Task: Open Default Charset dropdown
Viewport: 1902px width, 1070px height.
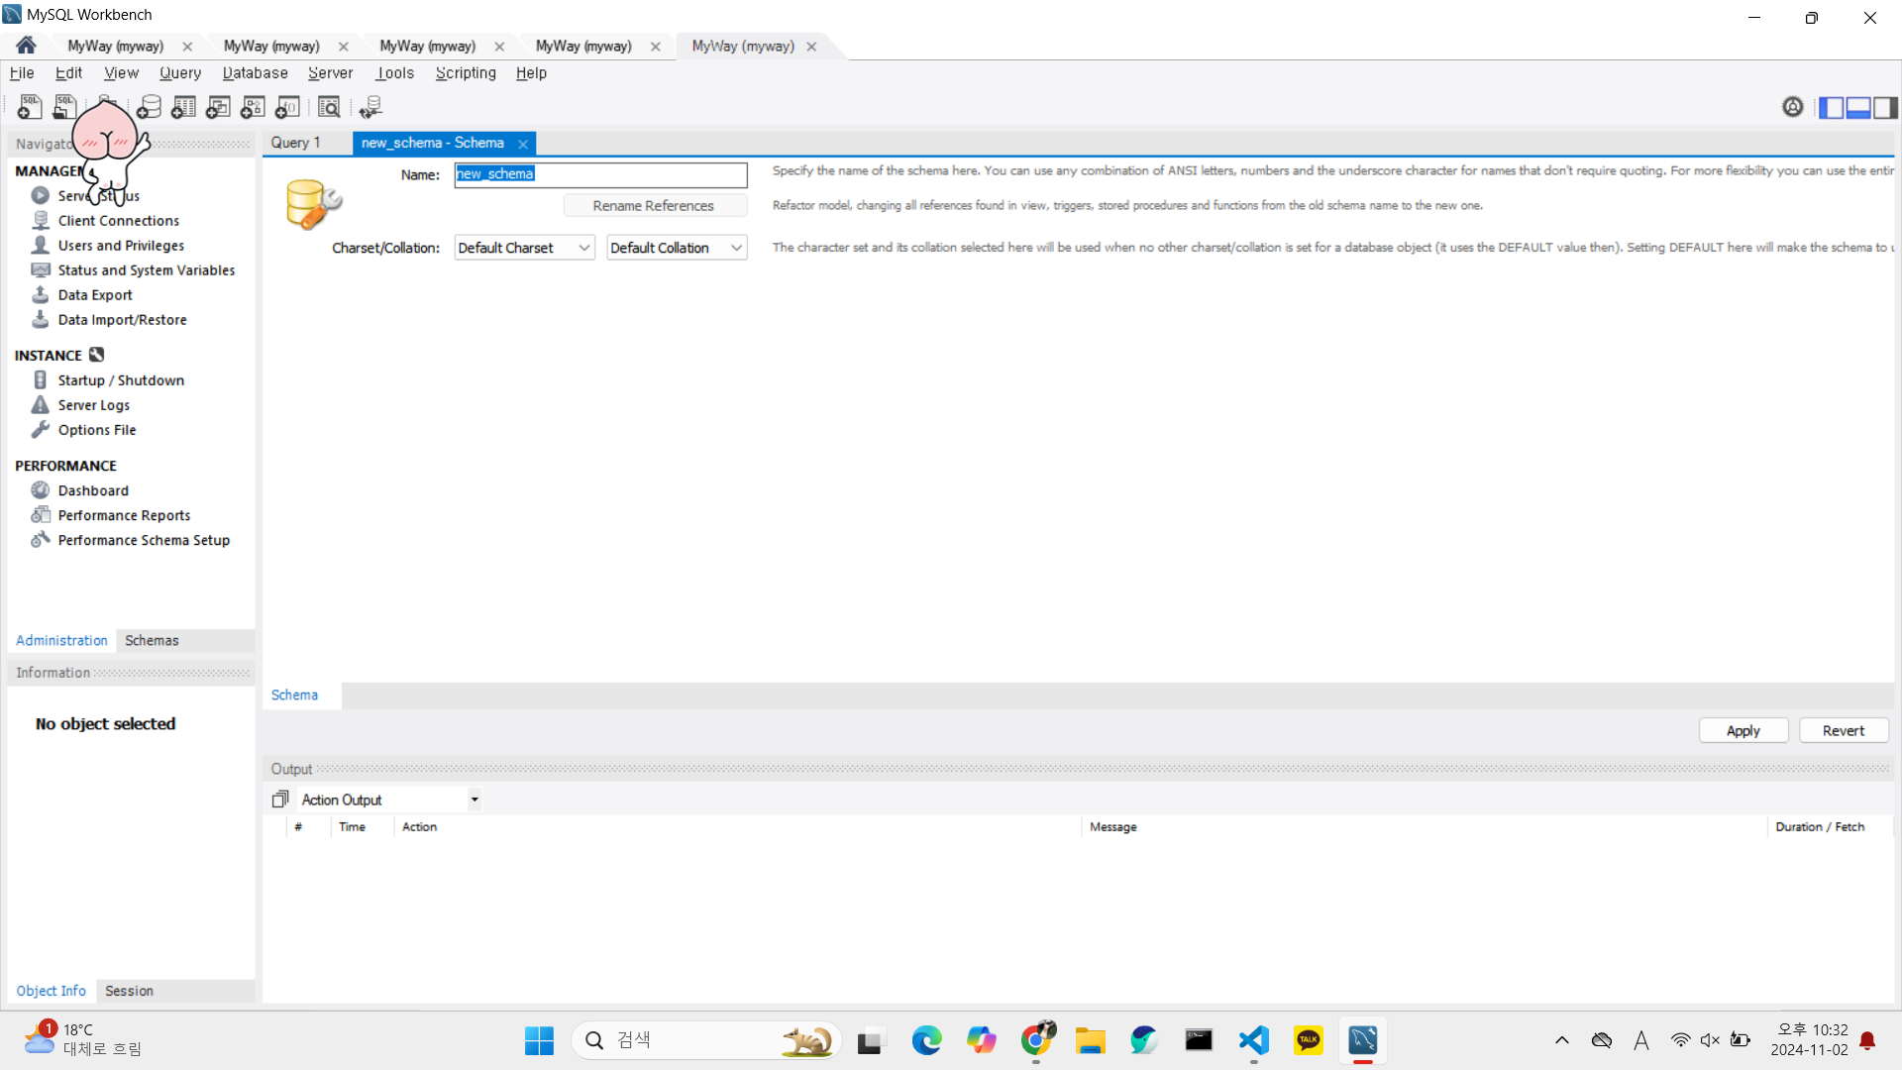Action: pos(524,248)
